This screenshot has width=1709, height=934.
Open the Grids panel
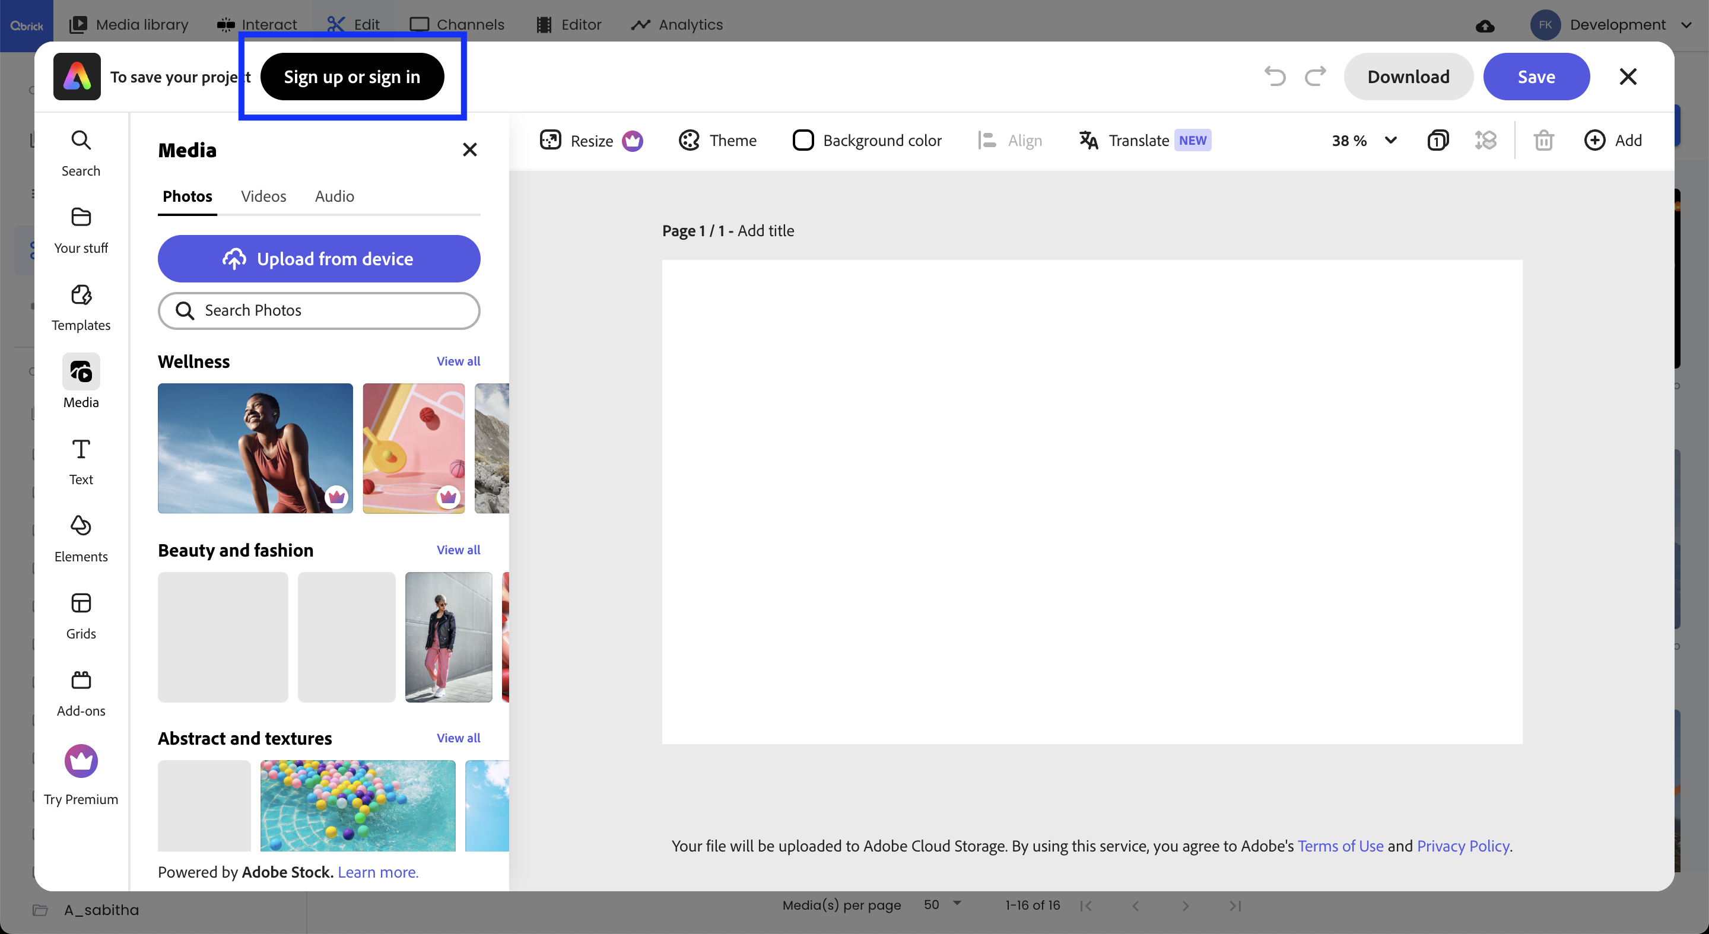pos(81,617)
